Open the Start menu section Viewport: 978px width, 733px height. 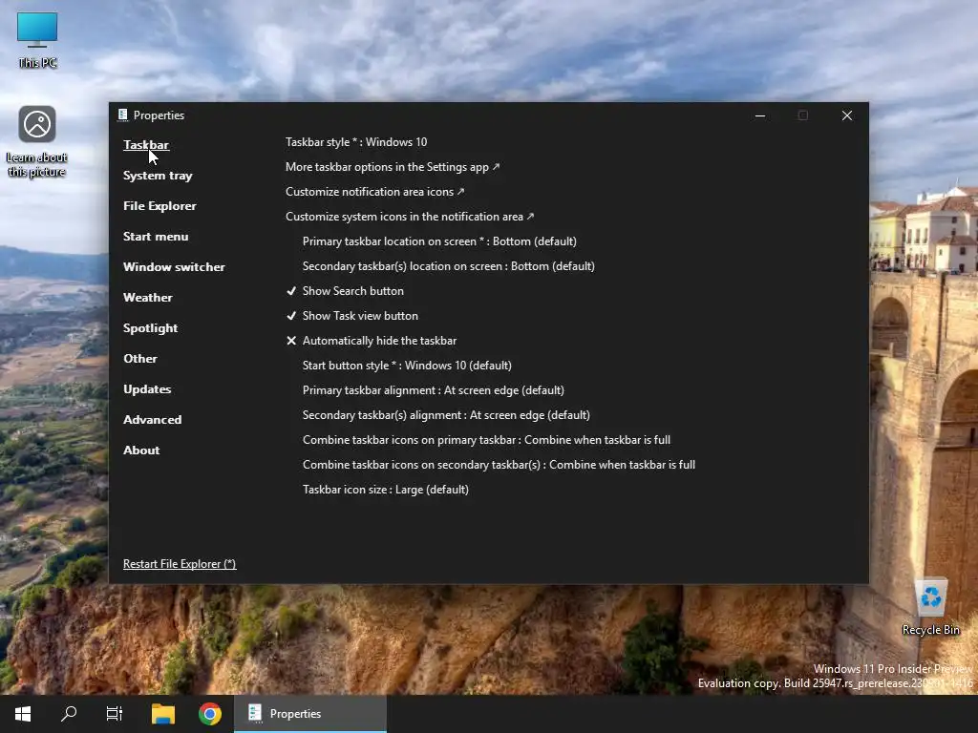[156, 237]
